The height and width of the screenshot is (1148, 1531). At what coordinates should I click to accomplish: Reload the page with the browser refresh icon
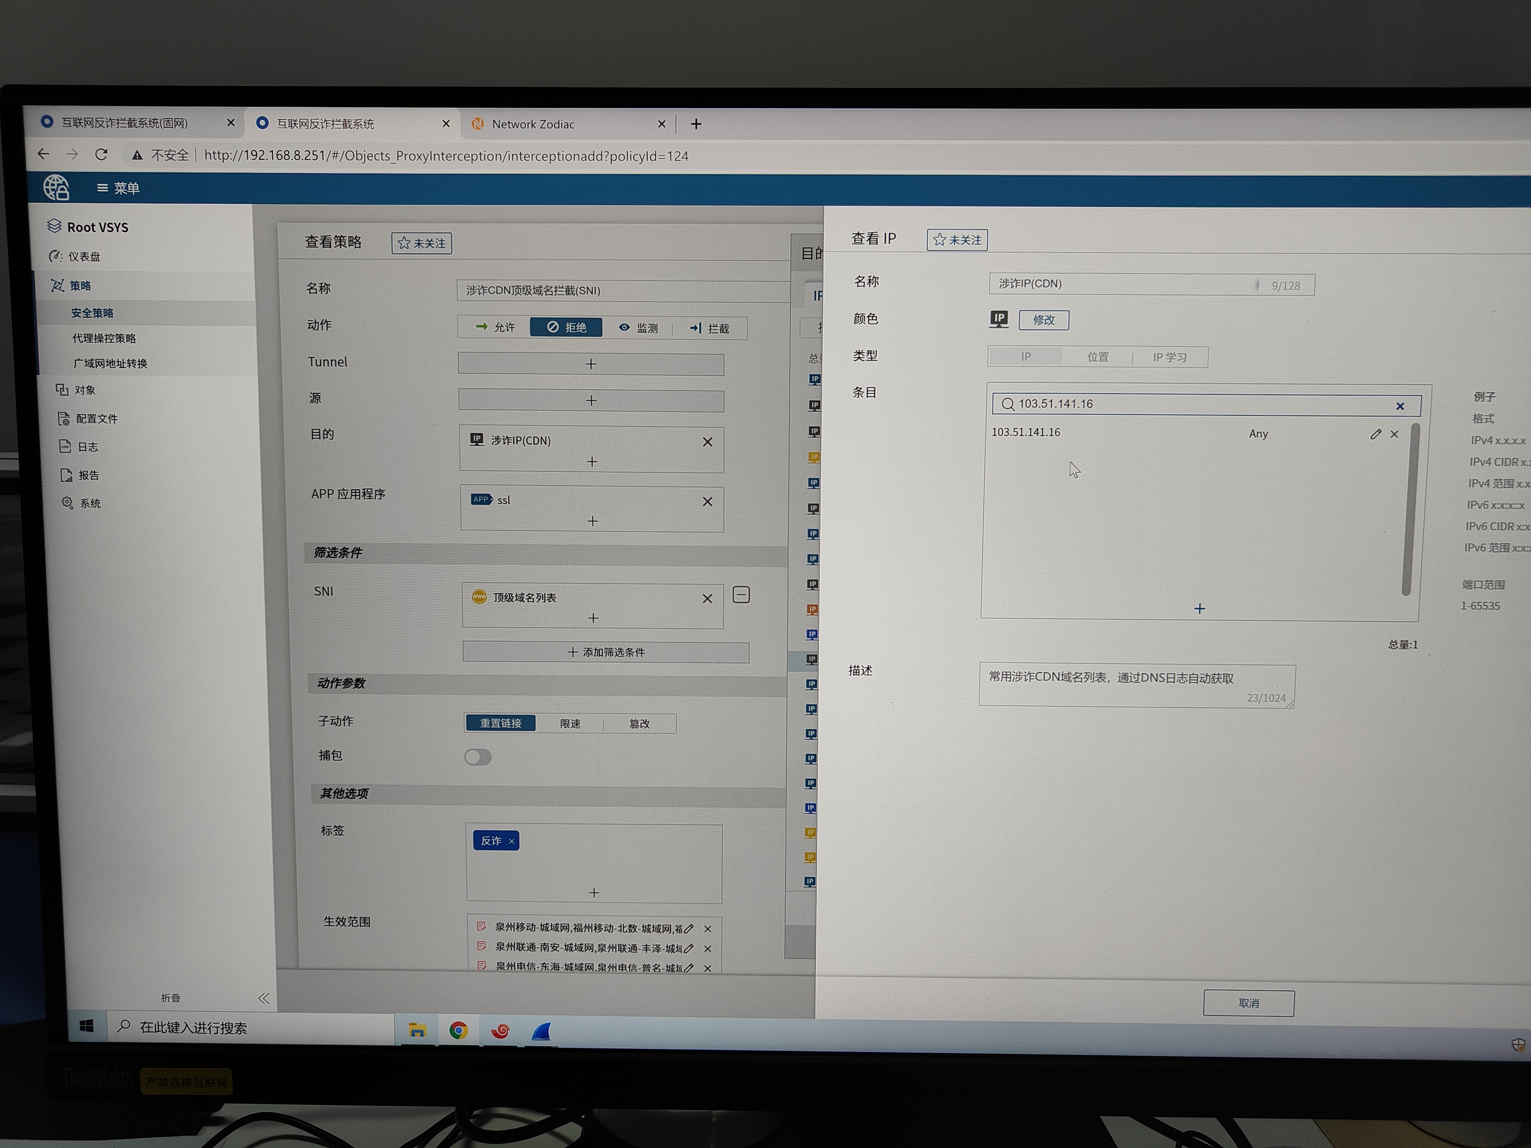pyautogui.click(x=102, y=154)
